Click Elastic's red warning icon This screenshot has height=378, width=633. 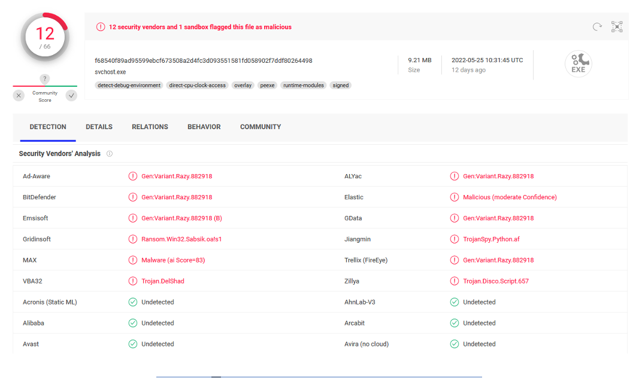[455, 197]
